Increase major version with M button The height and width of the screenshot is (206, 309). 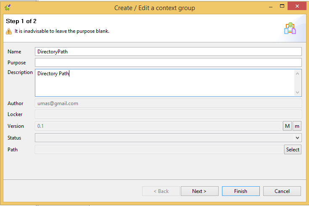click(x=287, y=126)
